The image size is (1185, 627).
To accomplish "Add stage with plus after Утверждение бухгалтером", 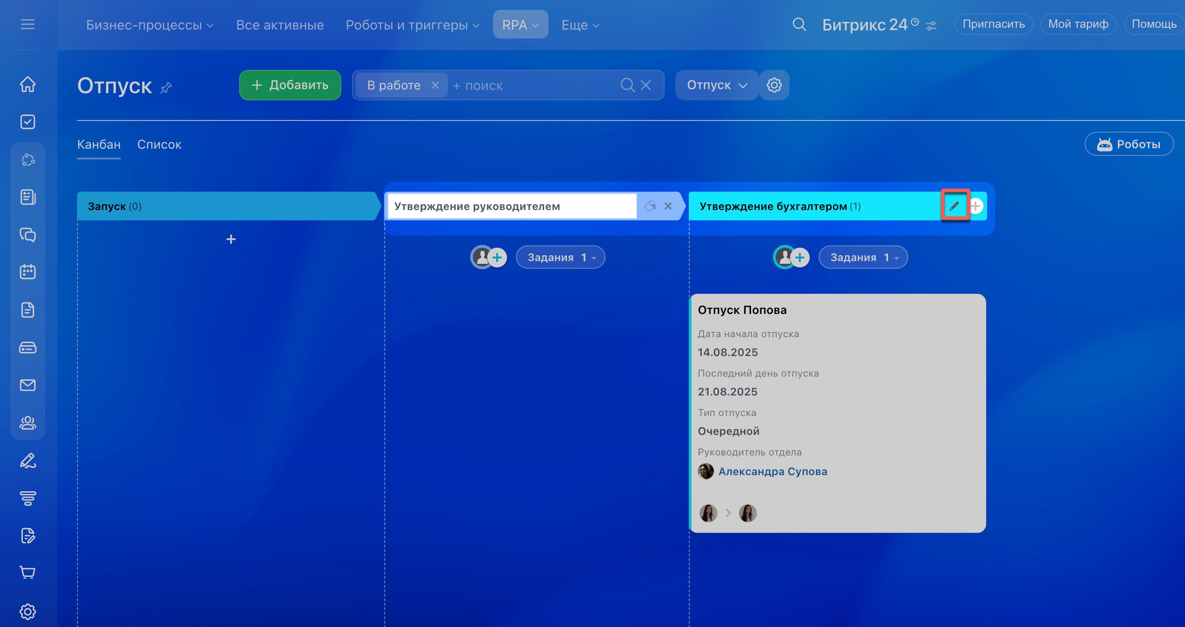I will [x=976, y=206].
